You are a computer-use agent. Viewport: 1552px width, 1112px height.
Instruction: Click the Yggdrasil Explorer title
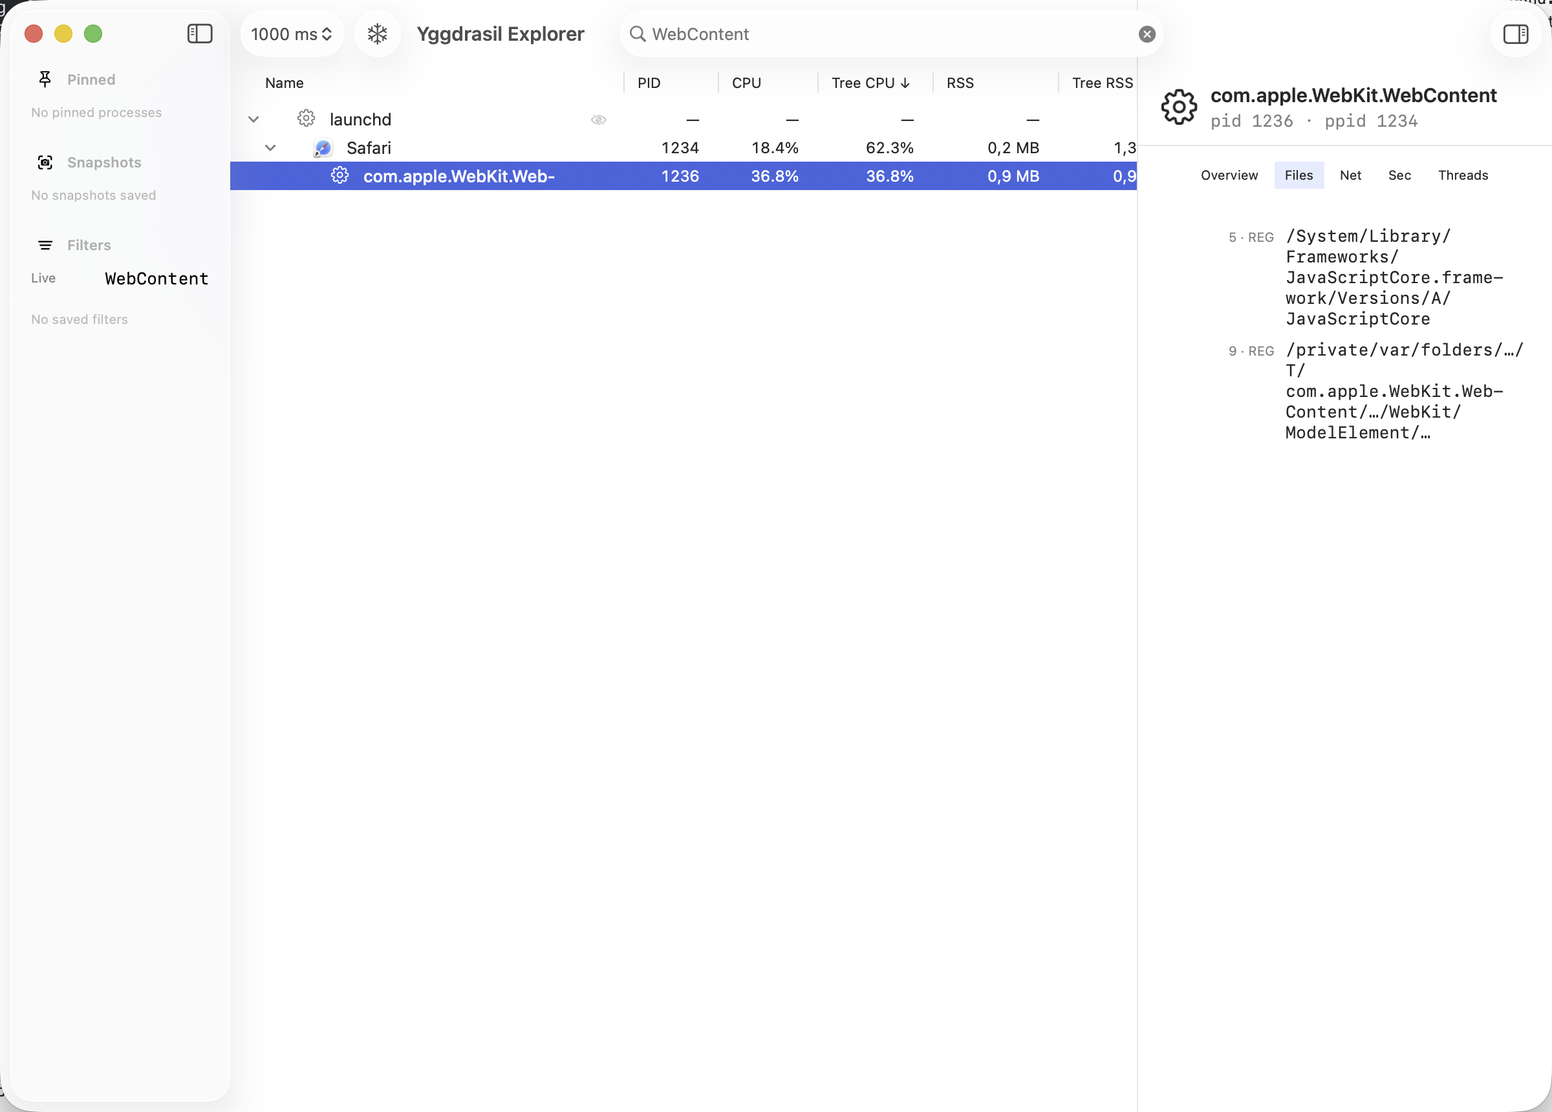tap(501, 34)
